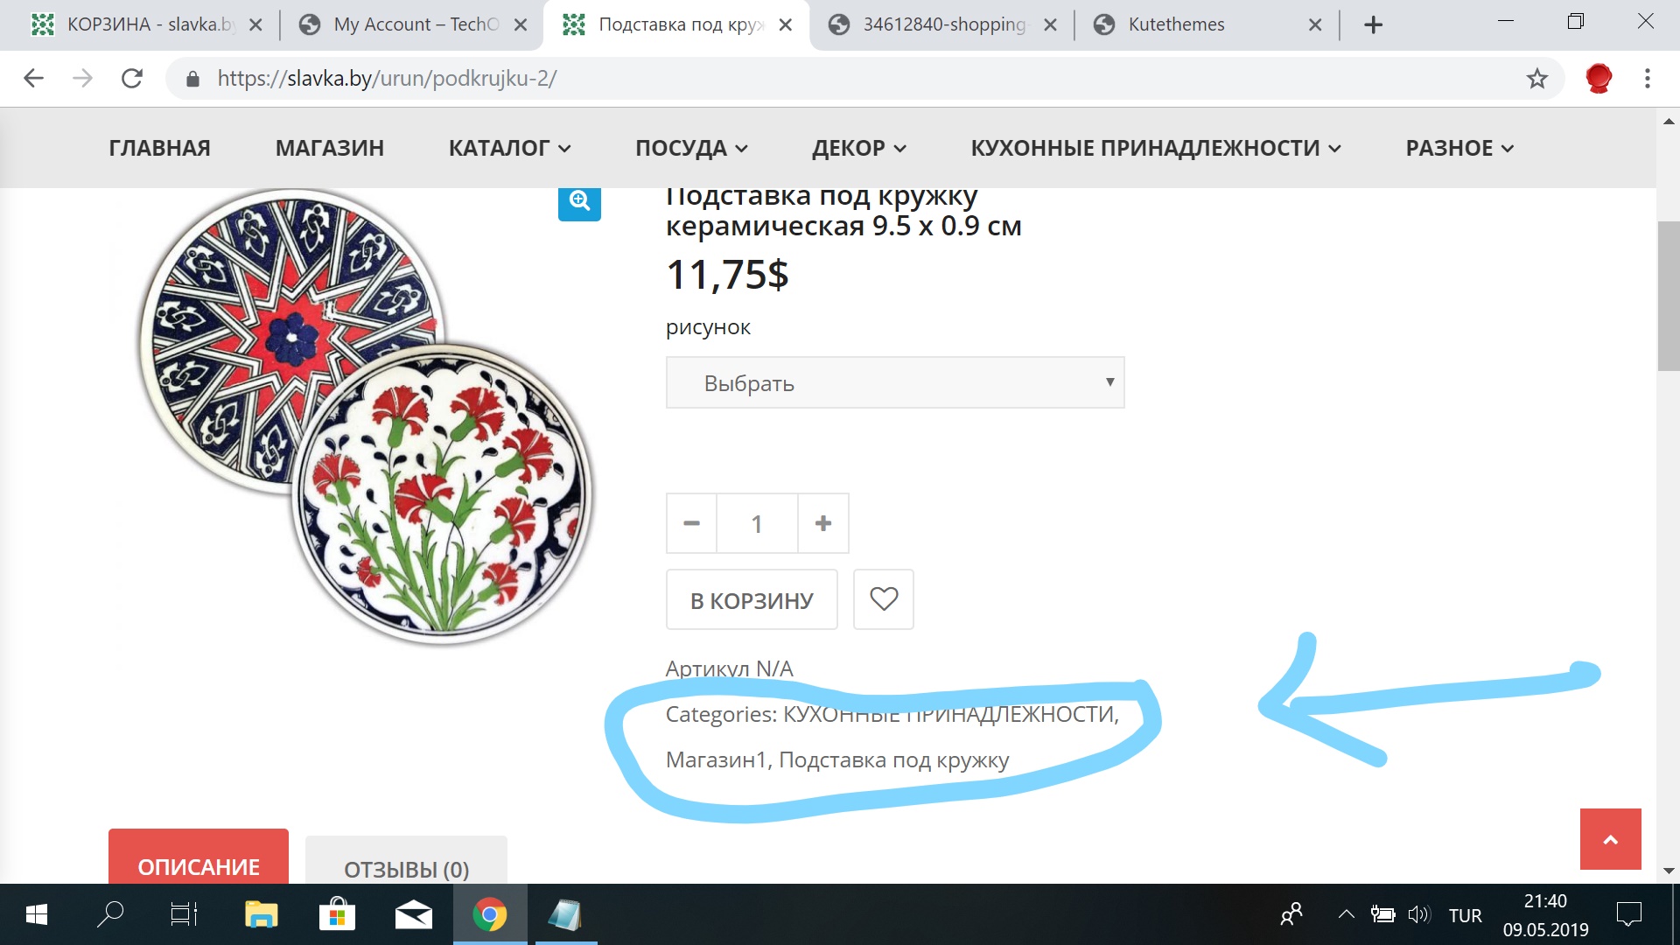Add product to wishlist with heart icon
Viewport: 1680px width, 945px height.
[884, 599]
